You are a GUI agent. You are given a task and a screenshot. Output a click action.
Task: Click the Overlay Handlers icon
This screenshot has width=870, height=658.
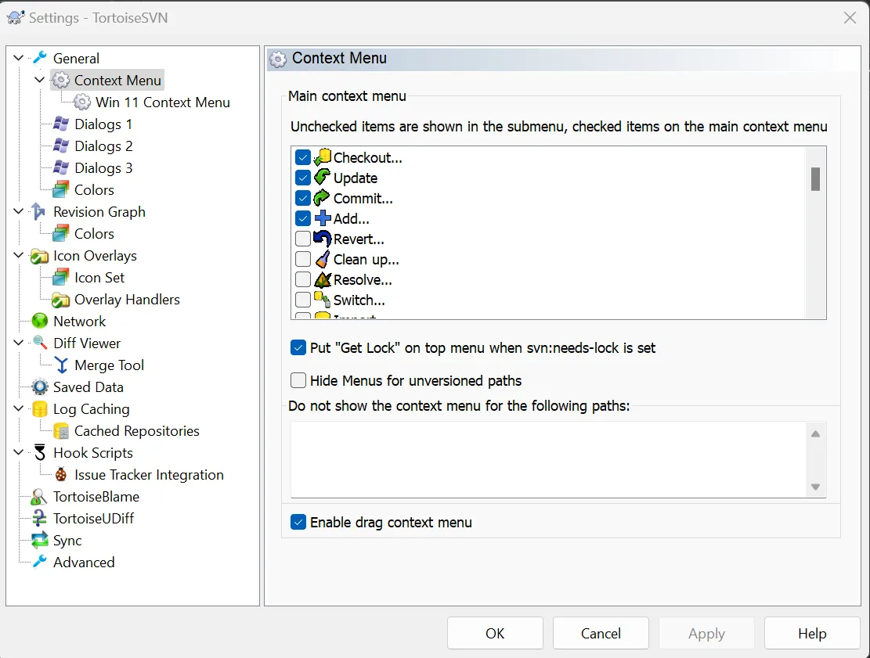coord(61,300)
